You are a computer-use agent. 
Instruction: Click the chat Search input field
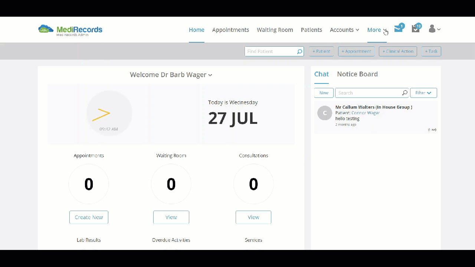coord(372,93)
